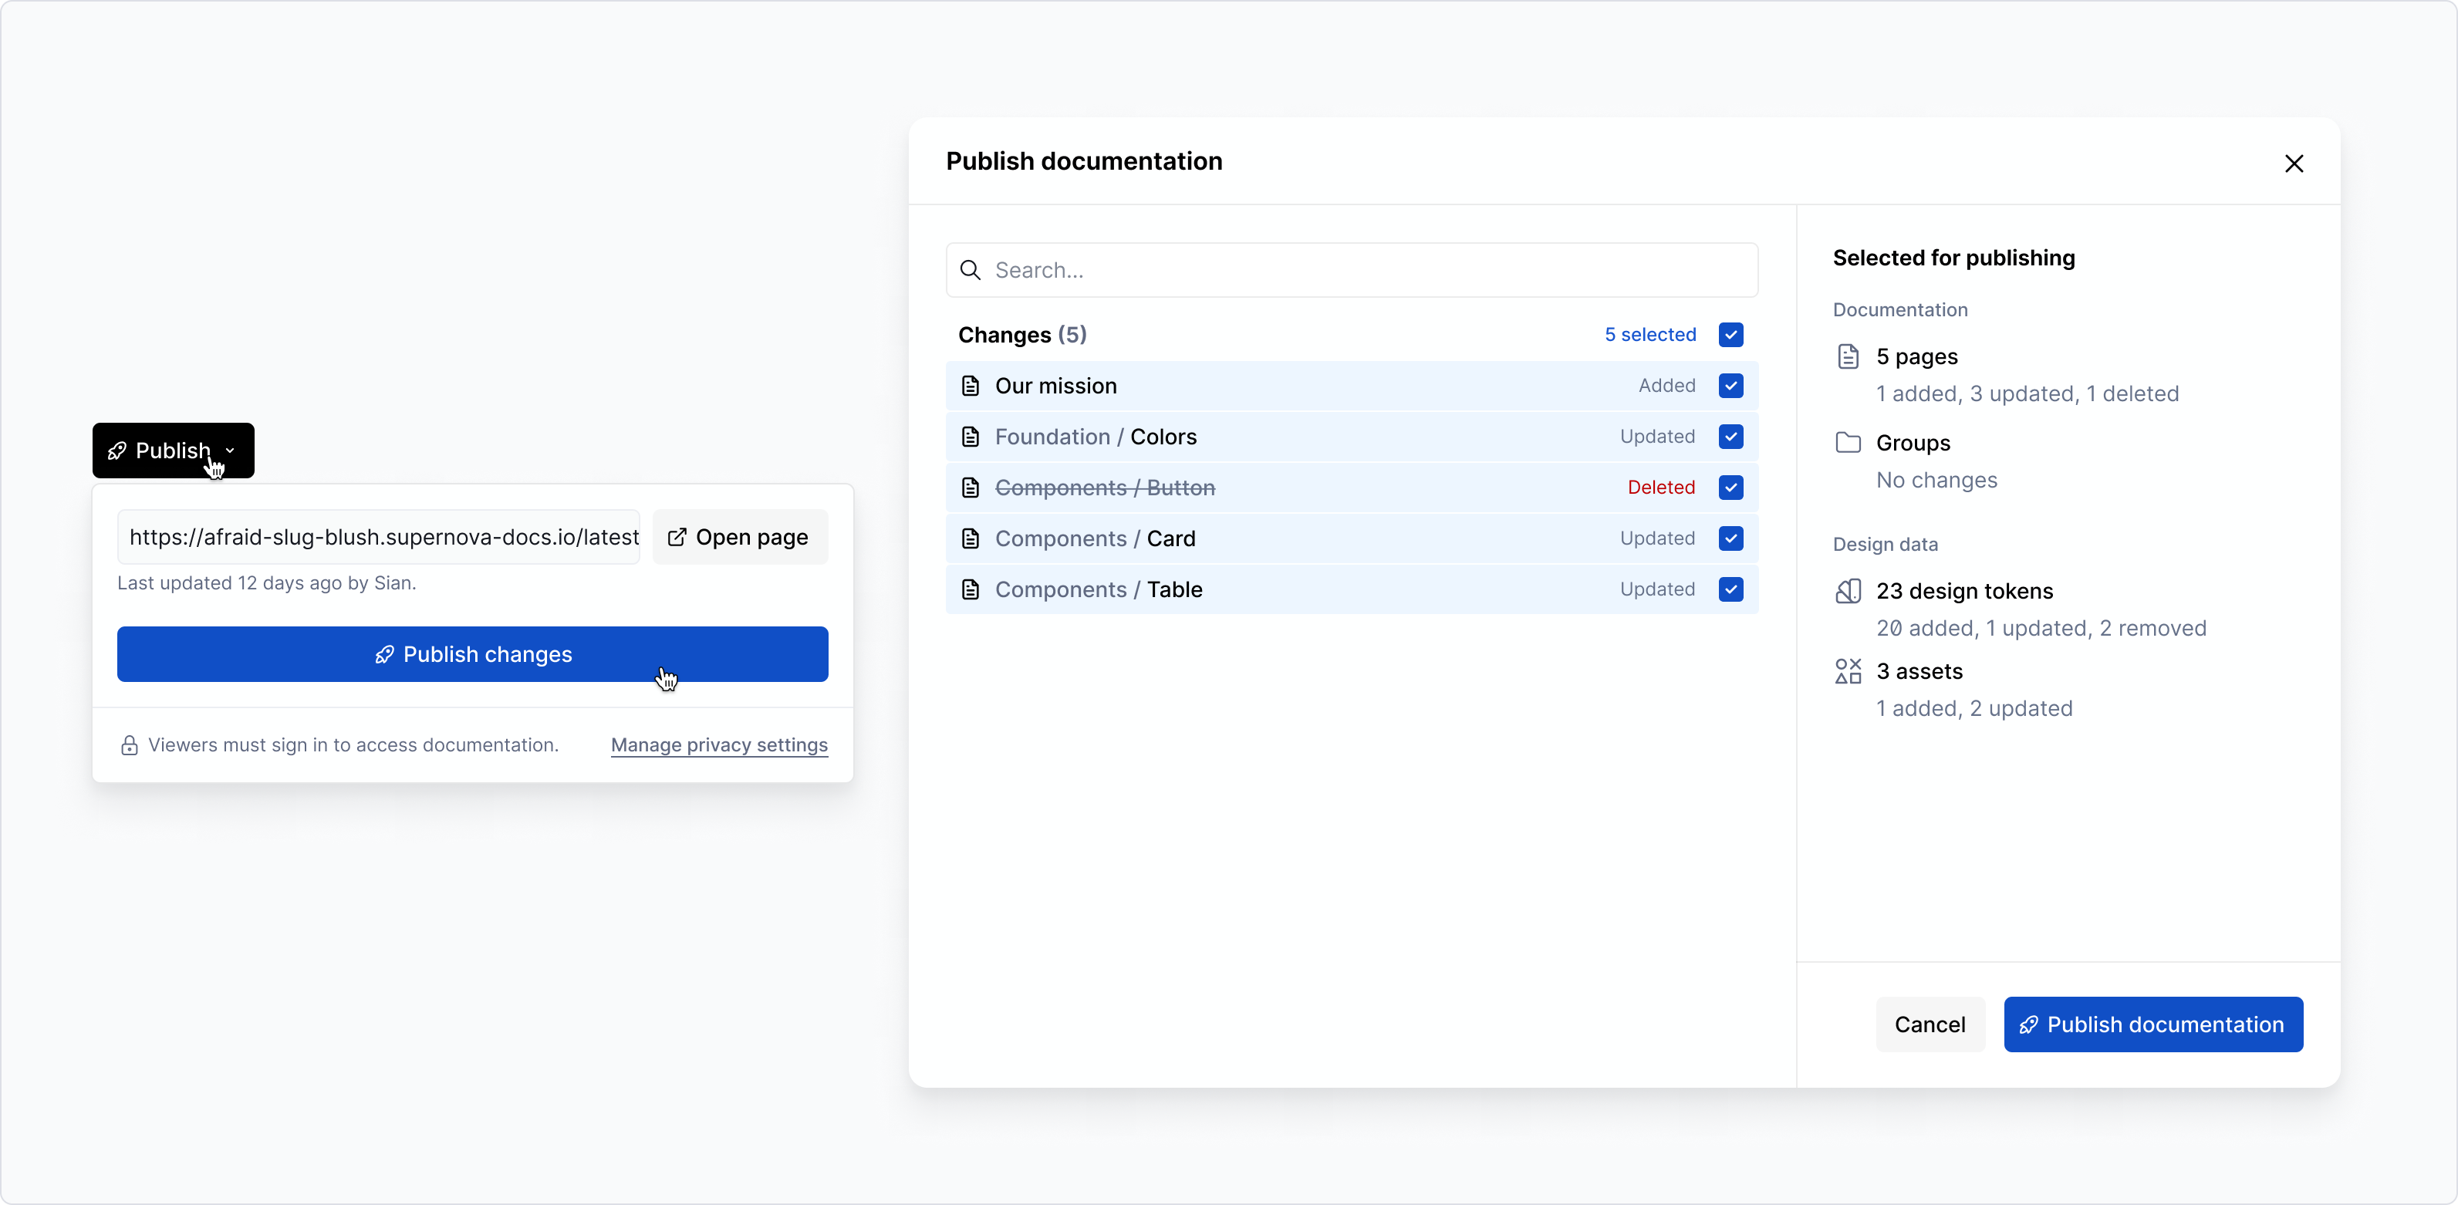Click the design tokens icon

coord(1849,592)
